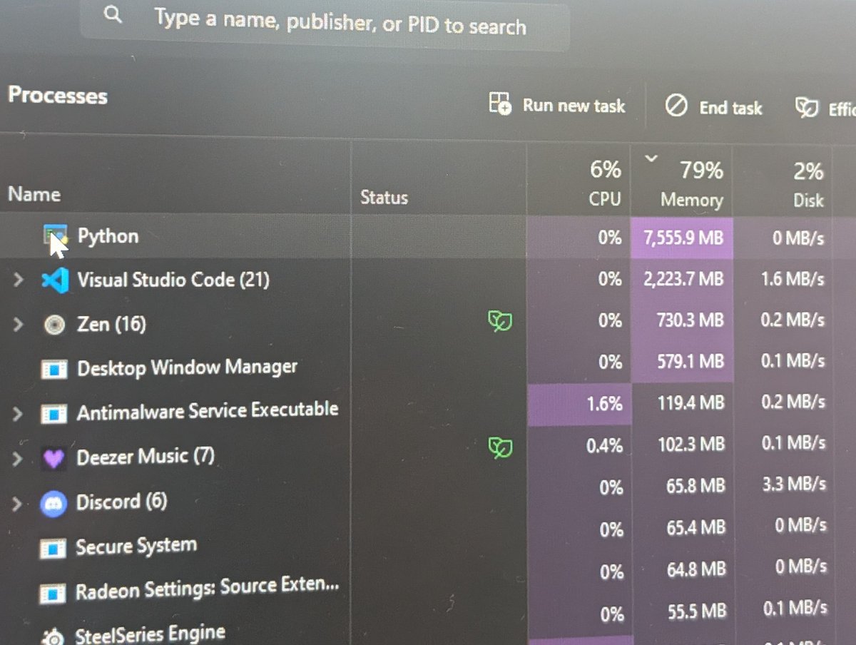This screenshot has height=645, width=856.
Task: Click memory value 102.3 MB
Action: pos(691,446)
